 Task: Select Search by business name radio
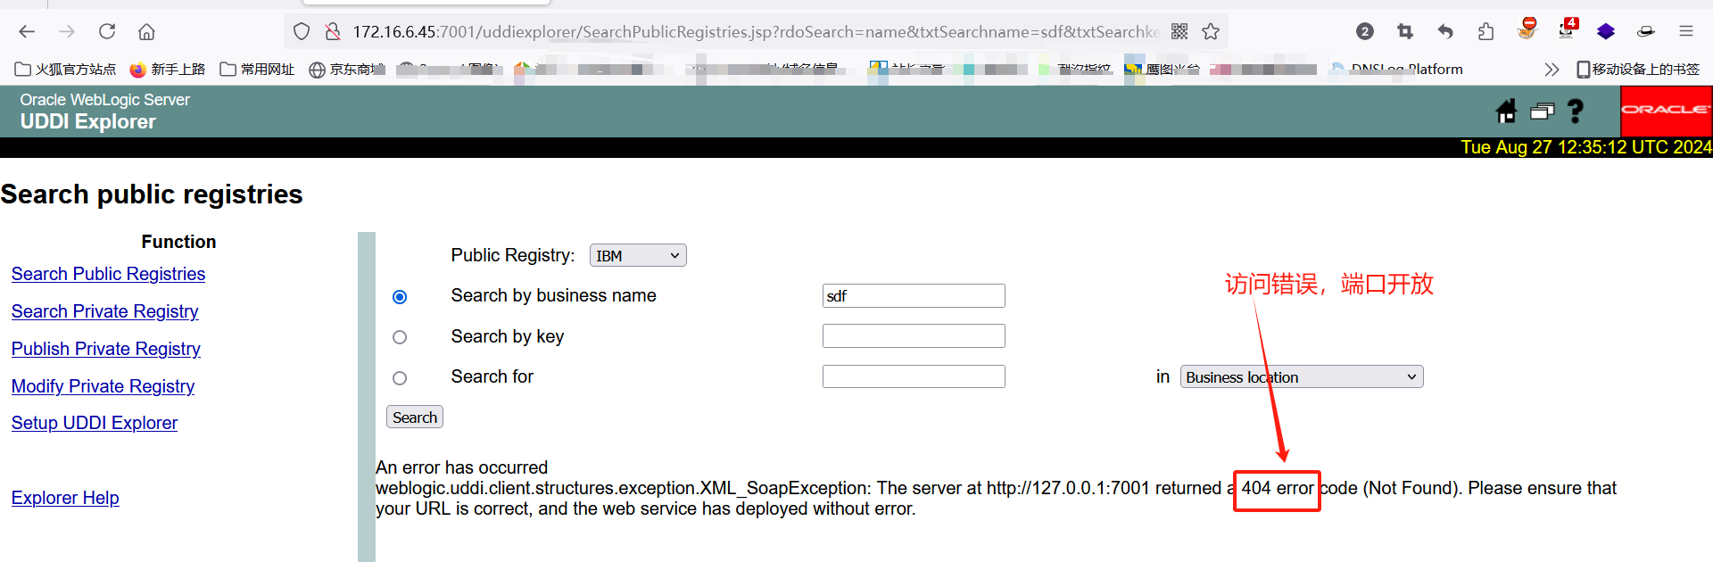point(400,297)
